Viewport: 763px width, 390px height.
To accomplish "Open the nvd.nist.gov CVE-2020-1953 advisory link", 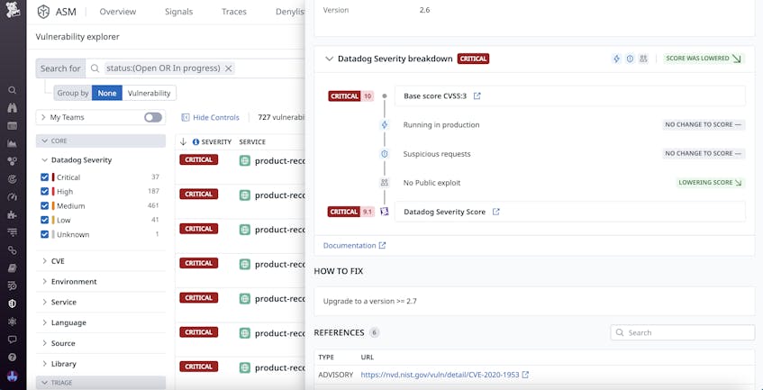I will coord(444,375).
